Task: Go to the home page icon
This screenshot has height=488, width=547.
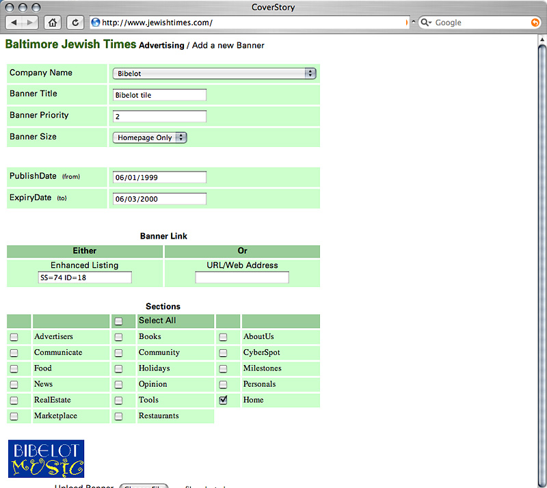Action: click(x=53, y=23)
